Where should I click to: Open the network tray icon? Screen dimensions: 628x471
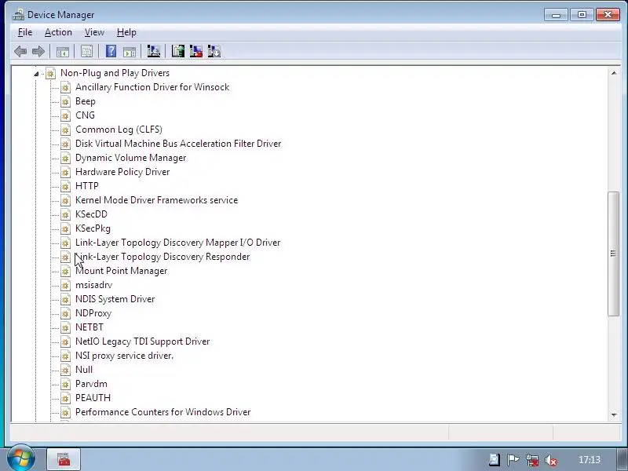coord(532,460)
